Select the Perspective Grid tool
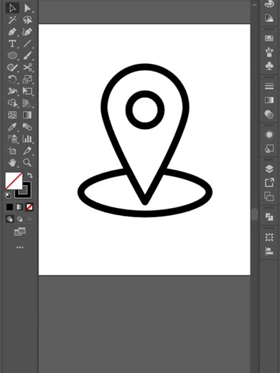This screenshot has height=373, width=280. click(x=27, y=103)
